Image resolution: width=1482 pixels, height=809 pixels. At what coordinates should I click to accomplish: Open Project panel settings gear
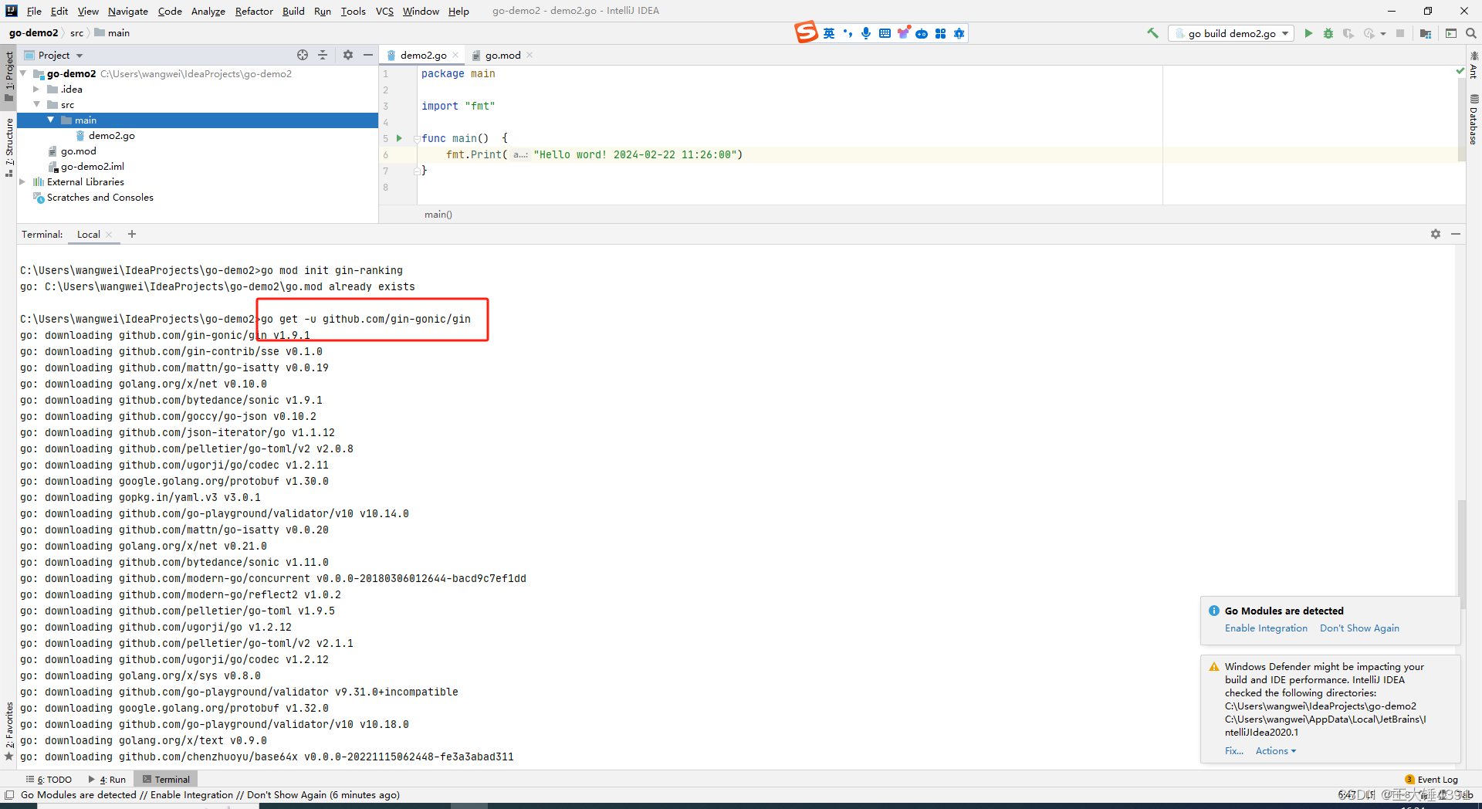[348, 55]
